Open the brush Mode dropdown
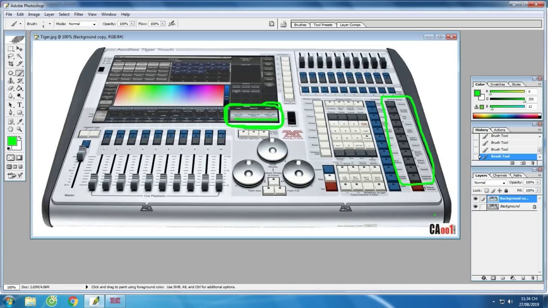 pyautogui.click(x=82, y=24)
